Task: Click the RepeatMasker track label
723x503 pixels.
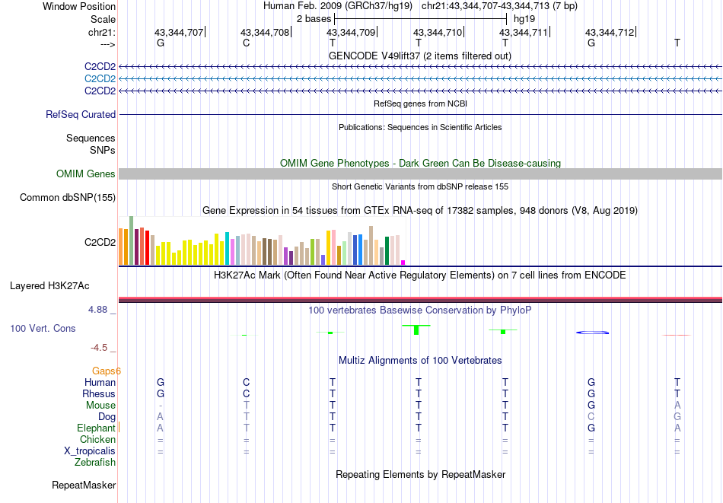Action: 84,485
